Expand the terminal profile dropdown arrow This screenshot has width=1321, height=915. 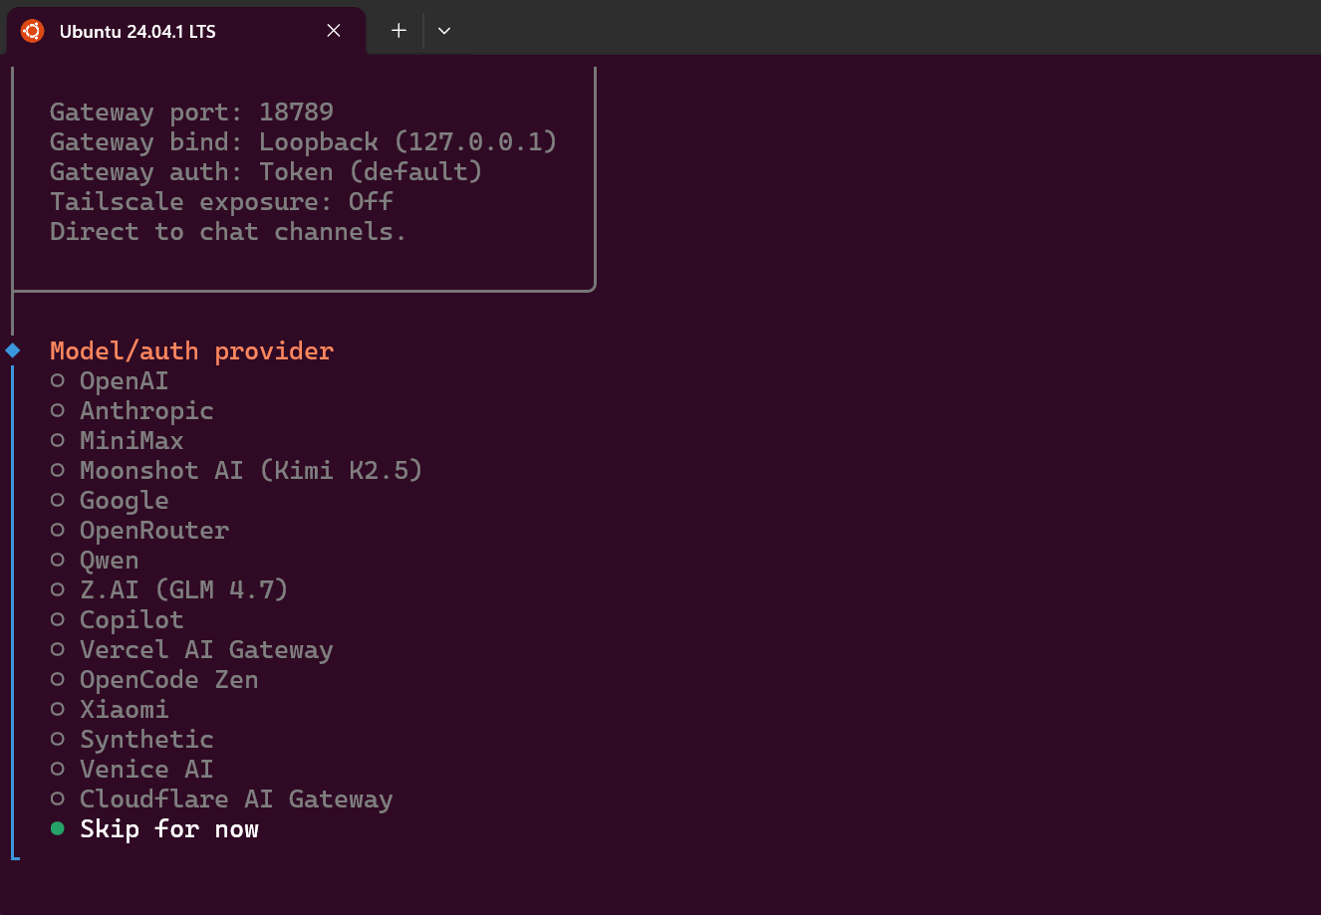(444, 31)
